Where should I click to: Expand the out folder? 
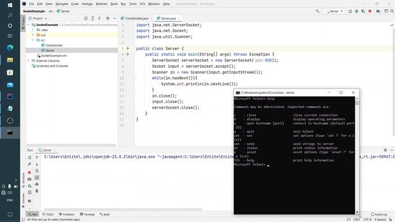(33, 35)
